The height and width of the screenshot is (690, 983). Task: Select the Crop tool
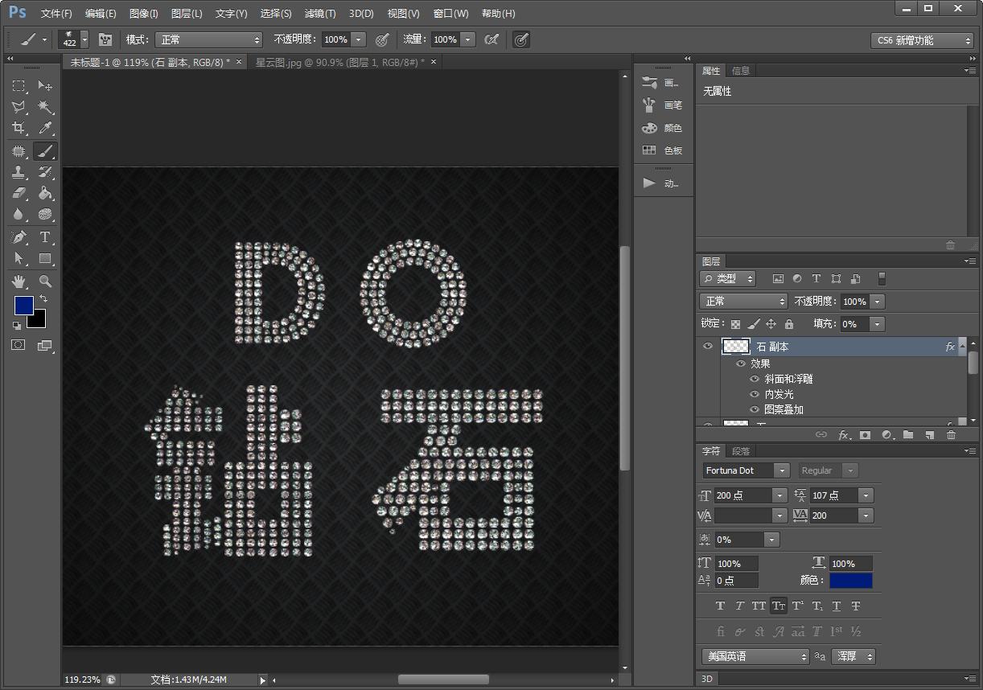(19, 129)
